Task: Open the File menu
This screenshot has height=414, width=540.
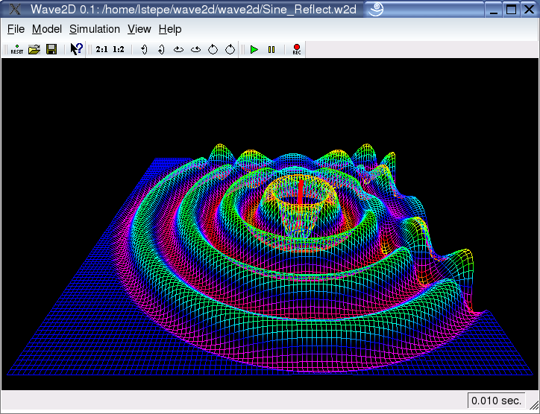Action: point(16,29)
